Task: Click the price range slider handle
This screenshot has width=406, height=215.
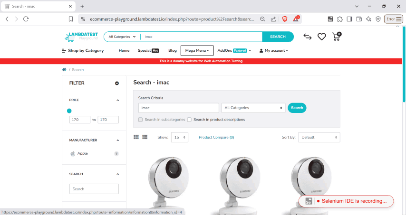Action: (x=69, y=111)
